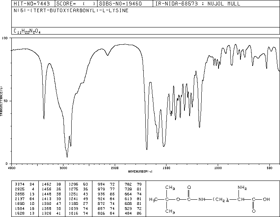Select peak table entry 3374
Image resolution: width=280 pixels, height=217 pixels.
[x=24, y=184]
